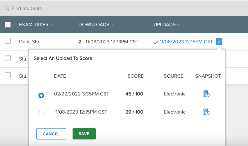248x146 pixels.
Task: Open the 11/08/2023 12:15PM CST upload link
Action: click(x=186, y=42)
